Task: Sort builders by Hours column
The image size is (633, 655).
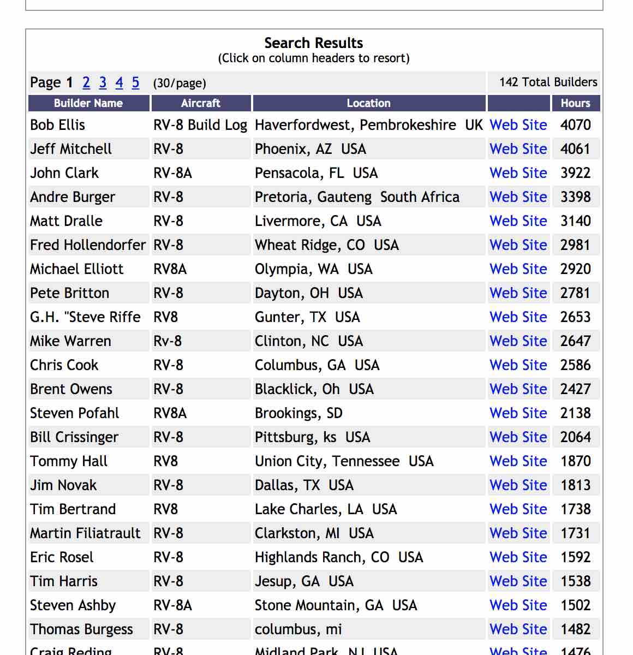Action: [575, 103]
